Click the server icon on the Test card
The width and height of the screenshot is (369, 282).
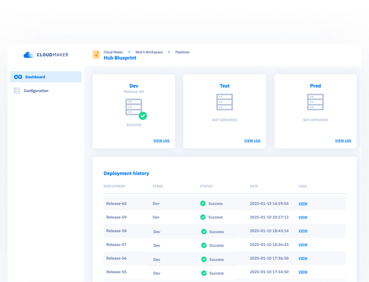[224, 101]
